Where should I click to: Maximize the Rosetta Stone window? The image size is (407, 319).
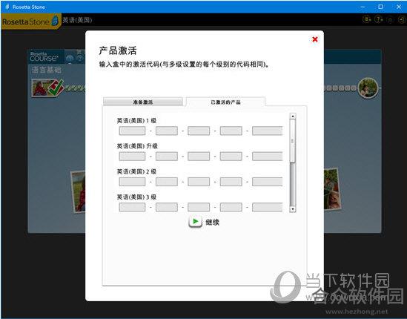coord(380,7)
